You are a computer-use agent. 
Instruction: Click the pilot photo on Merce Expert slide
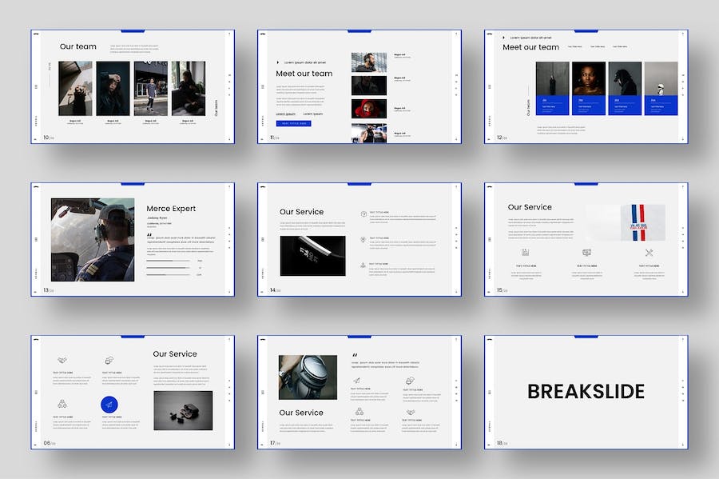(x=93, y=240)
